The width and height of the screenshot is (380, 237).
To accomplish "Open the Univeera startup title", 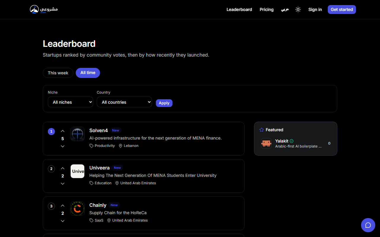I will (99, 168).
